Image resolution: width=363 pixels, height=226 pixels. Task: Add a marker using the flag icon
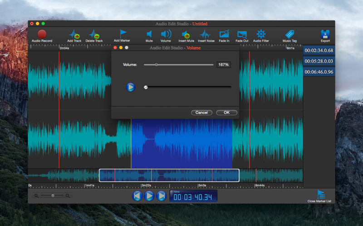pyautogui.click(x=123, y=34)
